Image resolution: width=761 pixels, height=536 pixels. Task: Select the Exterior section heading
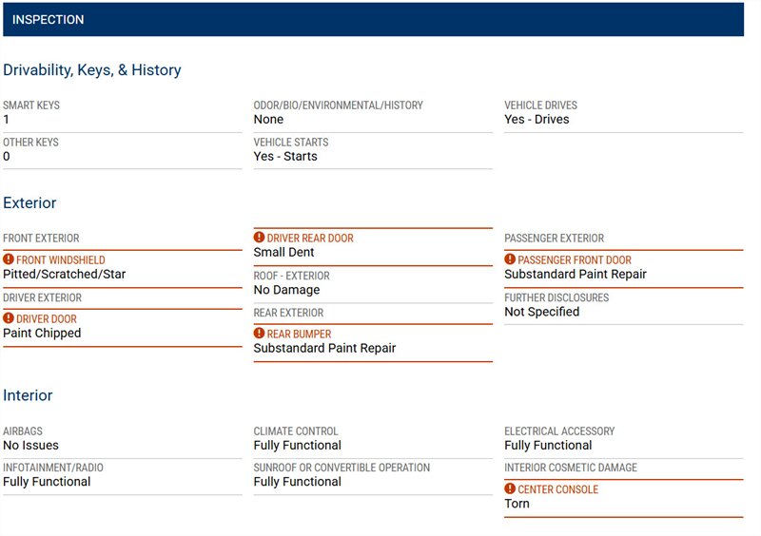[29, 203]
